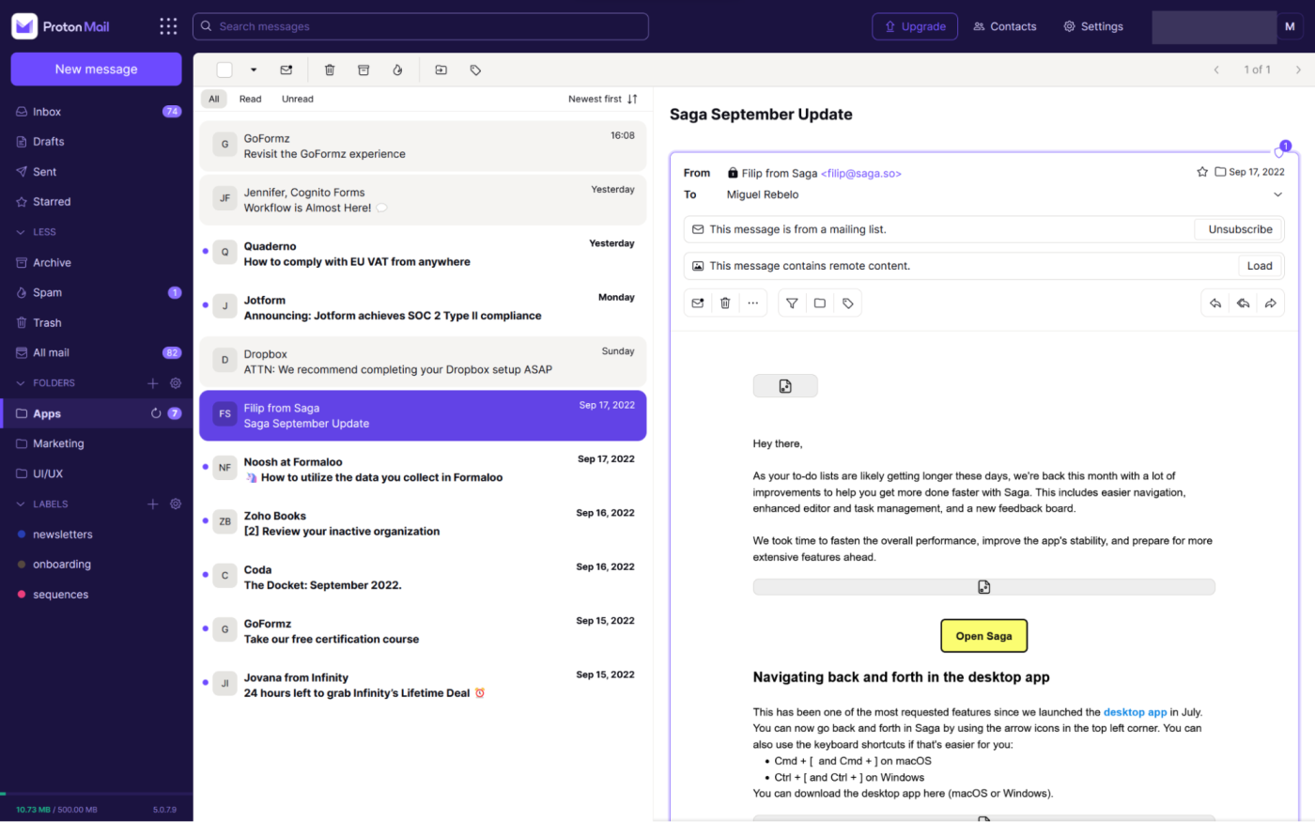
Task: Move selected messages to trash from list toolbar
Action: pos(330,70)
